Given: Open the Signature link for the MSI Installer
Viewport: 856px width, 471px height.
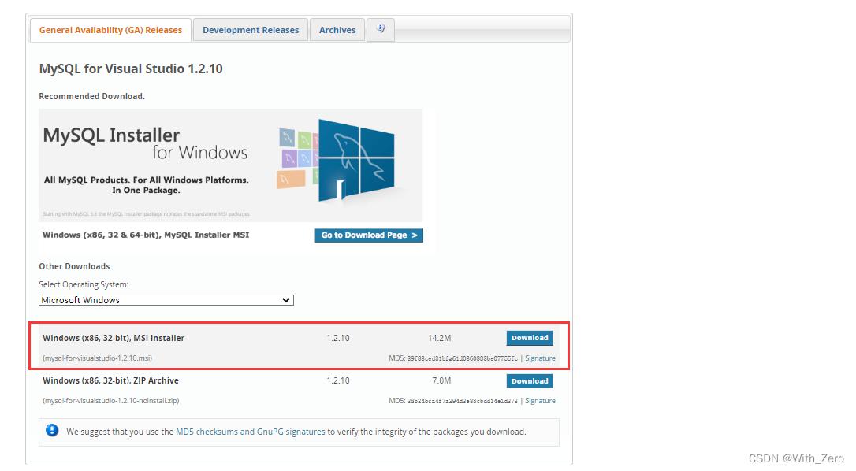Looking at the screenshot, I should (x=540, y=358).
